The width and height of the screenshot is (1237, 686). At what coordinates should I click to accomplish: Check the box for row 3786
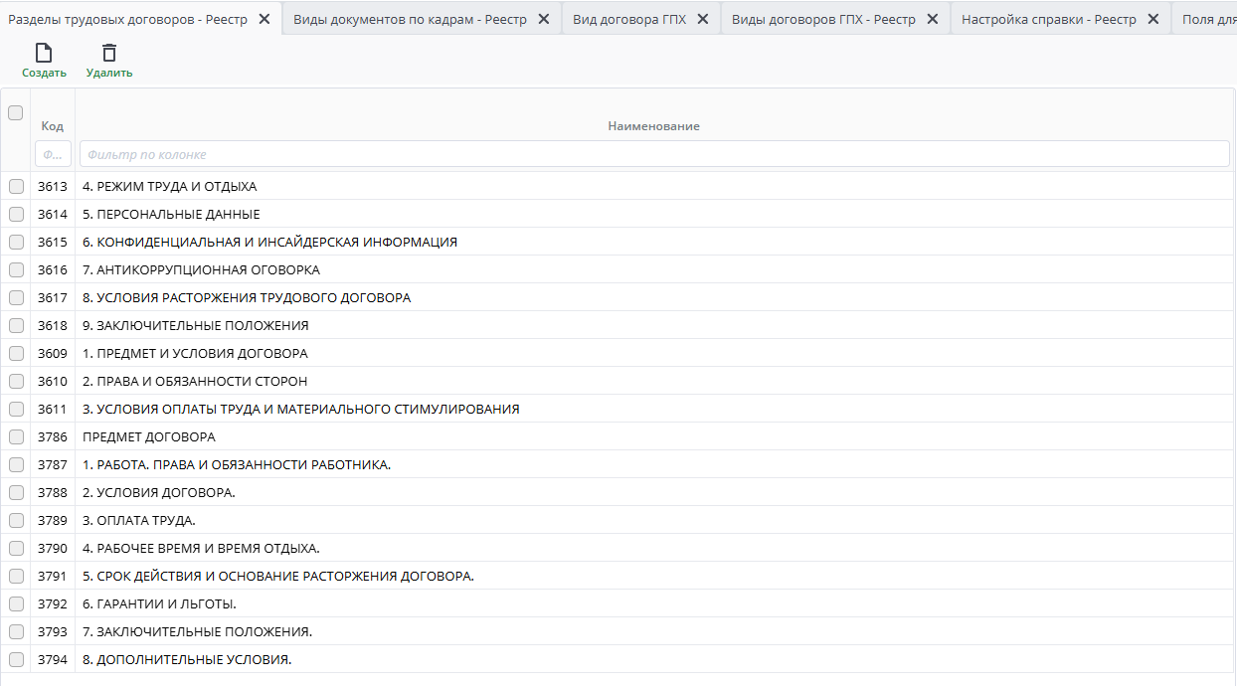pos(16,436)
